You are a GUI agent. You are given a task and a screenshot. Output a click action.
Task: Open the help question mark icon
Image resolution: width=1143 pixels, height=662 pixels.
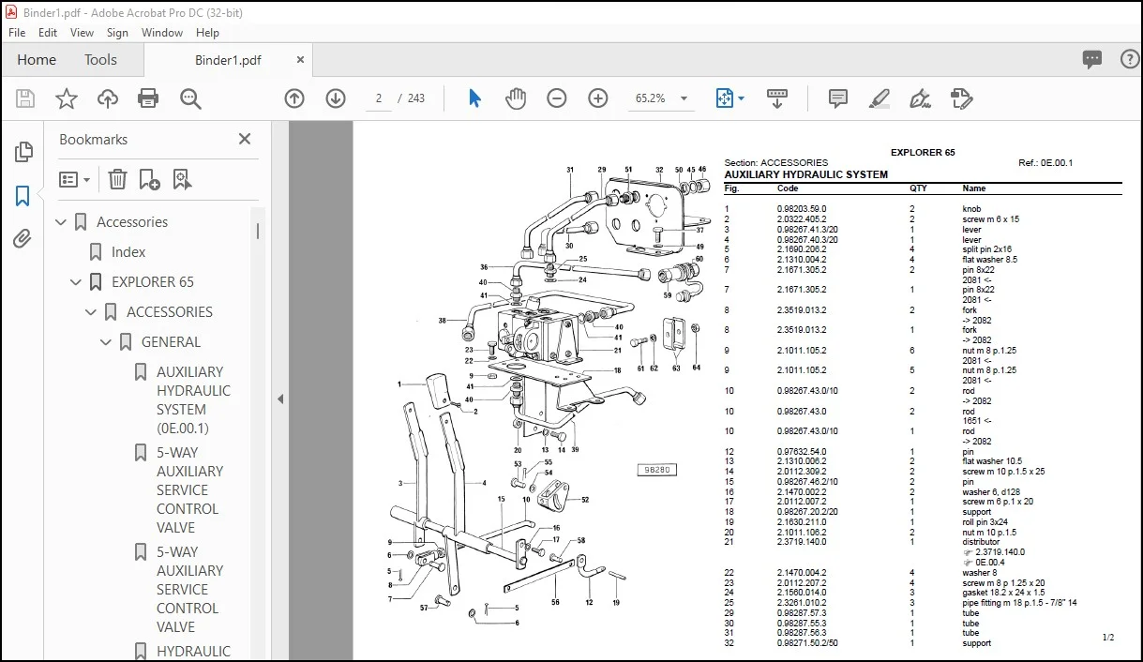pos(1130,59)
